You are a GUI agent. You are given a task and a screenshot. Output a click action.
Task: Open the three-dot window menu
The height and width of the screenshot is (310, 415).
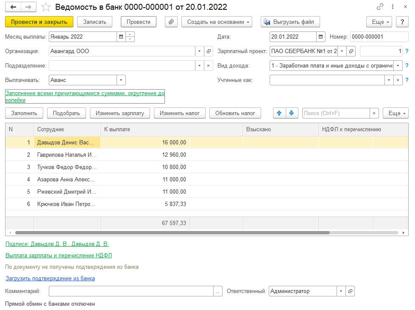[393, 7]
